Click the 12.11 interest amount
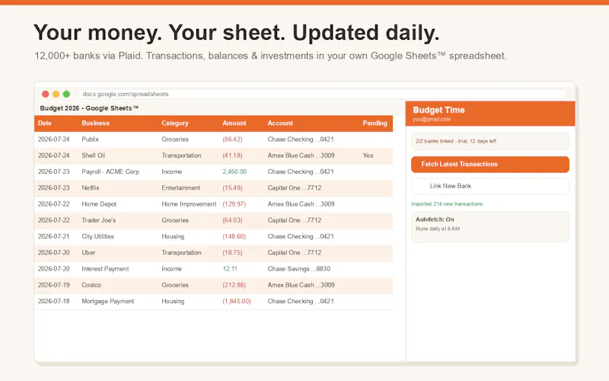This screenshot has height=381, width=609. tap(230, 269)
